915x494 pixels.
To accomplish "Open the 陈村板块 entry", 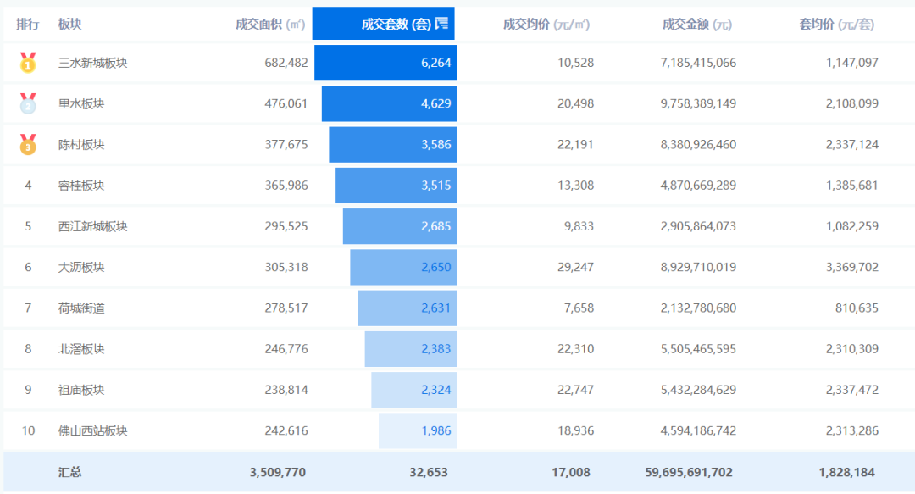I will tap(81, 145).
